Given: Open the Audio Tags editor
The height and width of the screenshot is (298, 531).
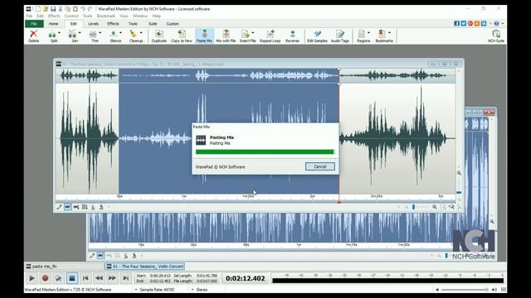Looking at the screenshot, I should point(340,36).
